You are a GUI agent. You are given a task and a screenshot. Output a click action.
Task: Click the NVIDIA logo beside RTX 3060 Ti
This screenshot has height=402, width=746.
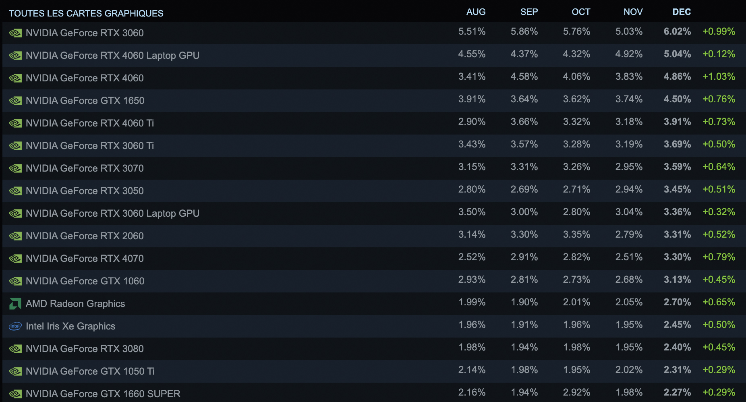(x=15, y=146)
